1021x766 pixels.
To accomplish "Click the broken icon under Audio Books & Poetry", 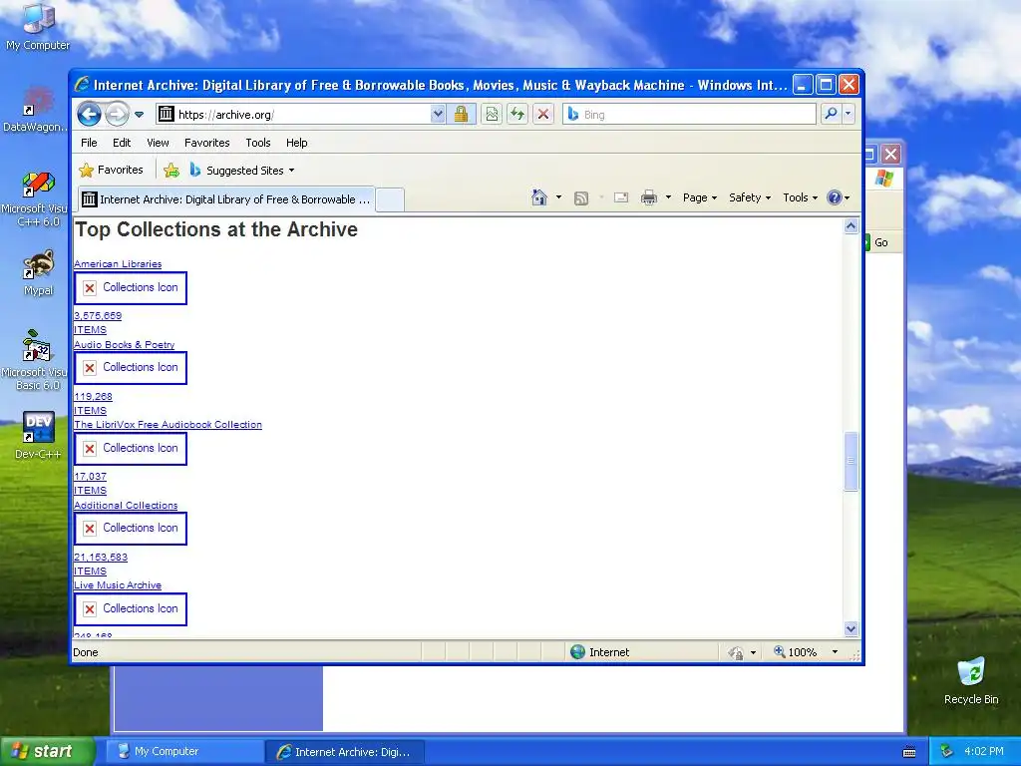I will click(x=131, y=368).
